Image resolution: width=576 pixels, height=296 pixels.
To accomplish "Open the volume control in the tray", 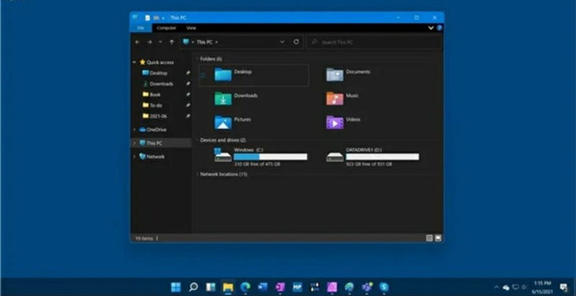I will [x=525, y=287].
